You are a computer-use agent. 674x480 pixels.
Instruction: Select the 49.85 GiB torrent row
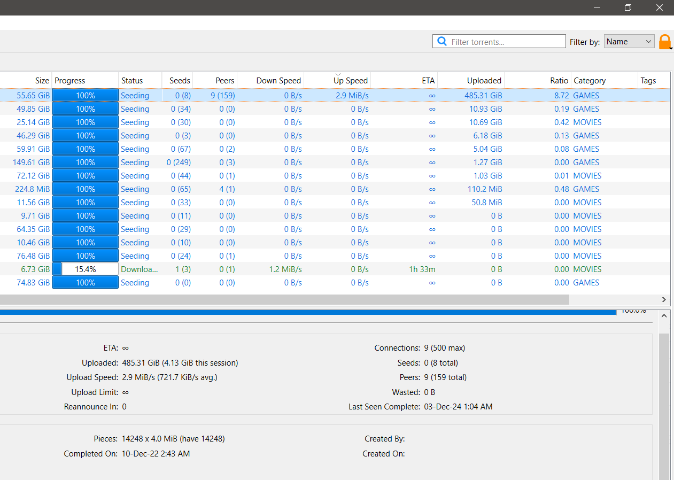click(335, 109)
